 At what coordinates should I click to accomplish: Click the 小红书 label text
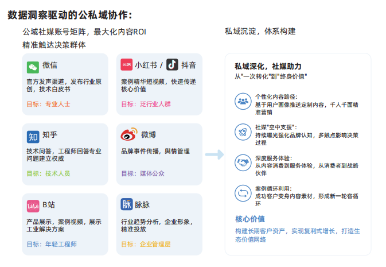[146, 65]
